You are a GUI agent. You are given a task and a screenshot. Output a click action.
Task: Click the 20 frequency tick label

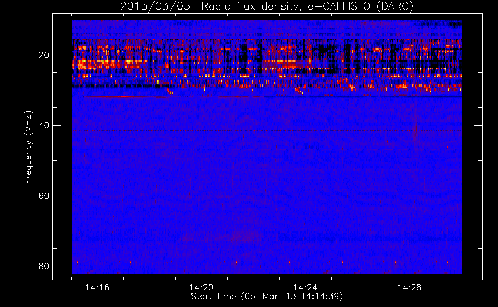coord(44,55)
